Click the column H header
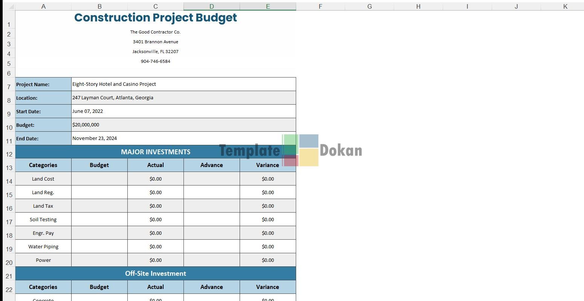Screen dimensions: 584x301 tap(418, 6)
